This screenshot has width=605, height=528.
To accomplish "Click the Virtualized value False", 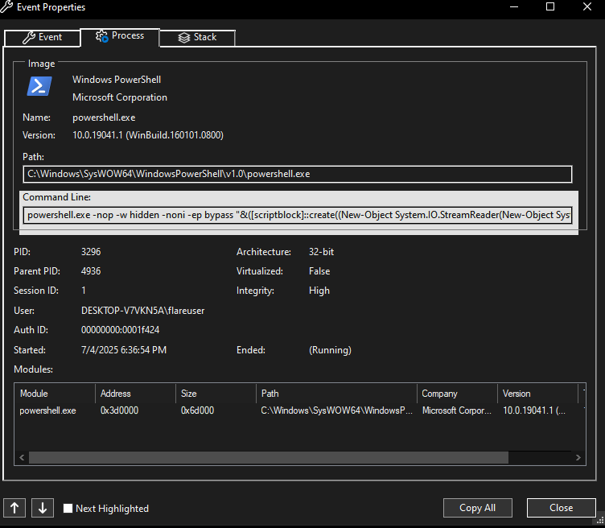I will (x=319, y=271).
